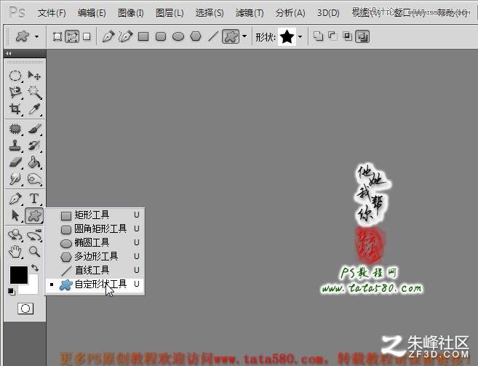Image resolution: width=478 pixels, height=366 pixels.
Task: Choose Add to Path Area option
Action: point(318,36)
